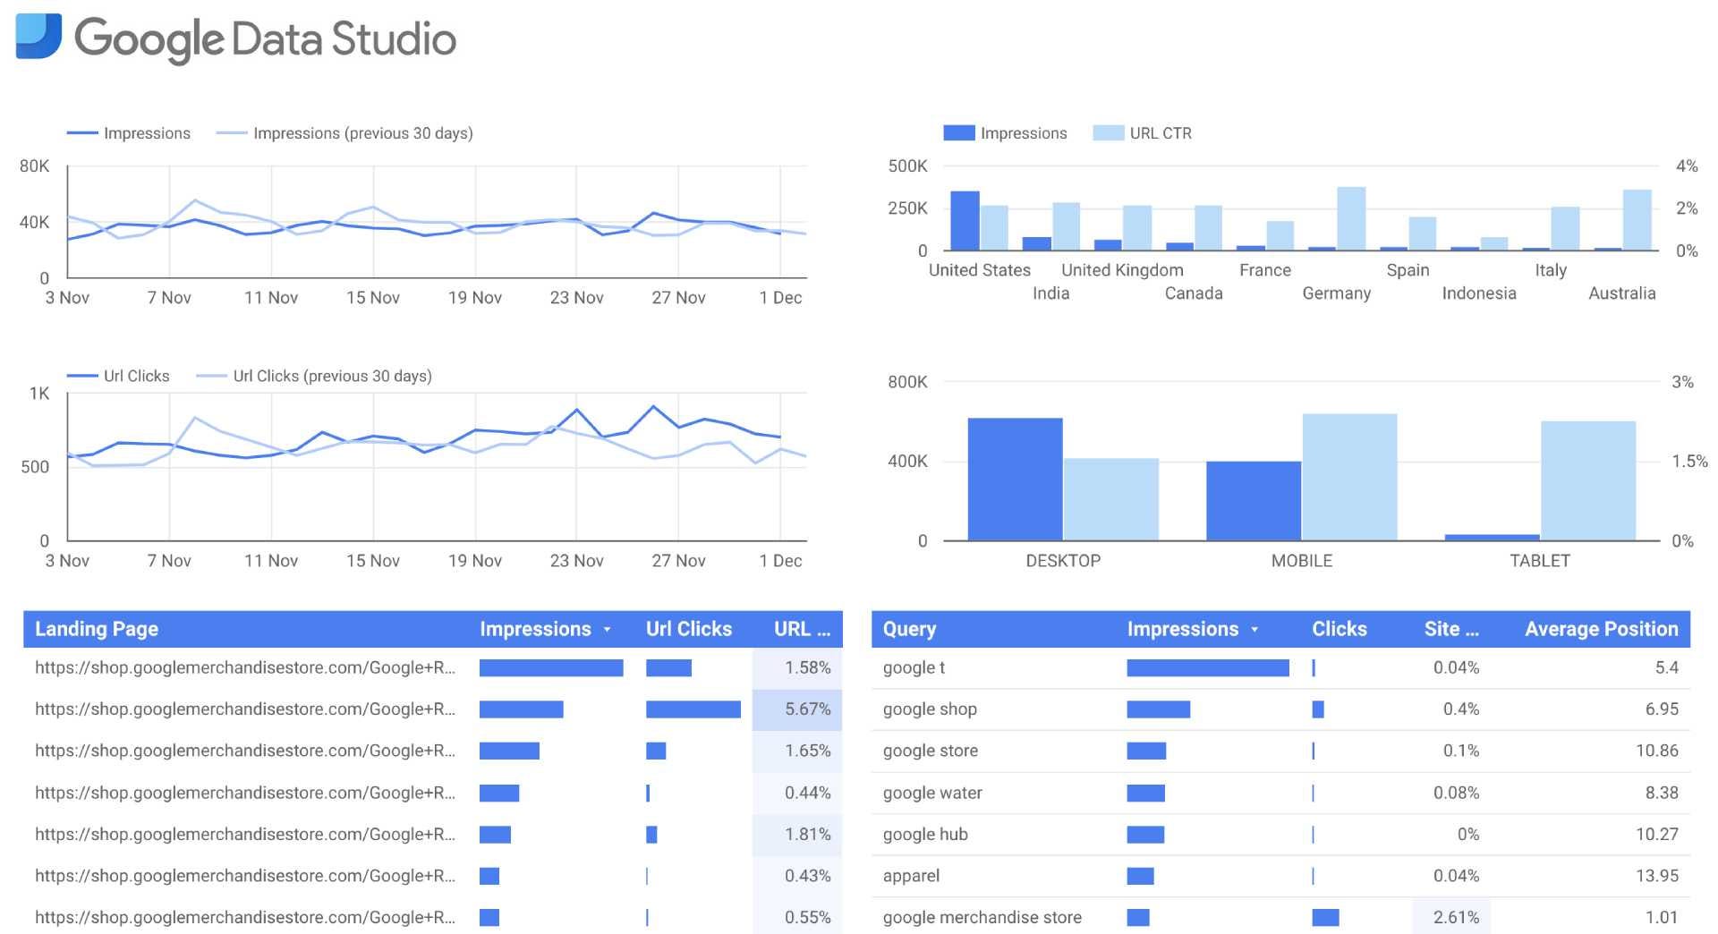The width and height of the screenshot is (1718, 934).
Task: Click the 1.65% URL CTR cell
Action: (797, 751)
